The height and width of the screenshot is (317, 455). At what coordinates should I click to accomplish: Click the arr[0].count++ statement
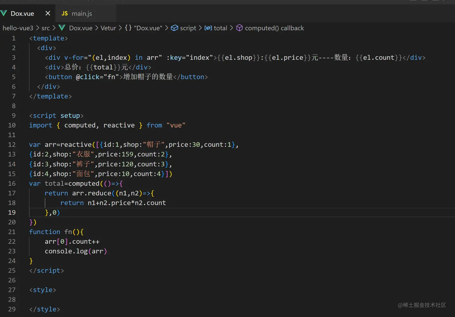click(x=72, y=242)
